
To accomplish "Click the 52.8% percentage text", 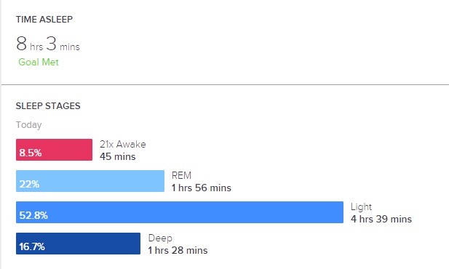I will pos(33,215).
